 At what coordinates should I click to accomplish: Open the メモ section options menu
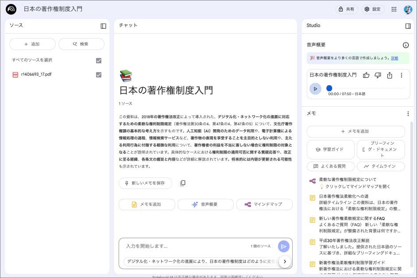pyautogui.click(x=408, y=114)
